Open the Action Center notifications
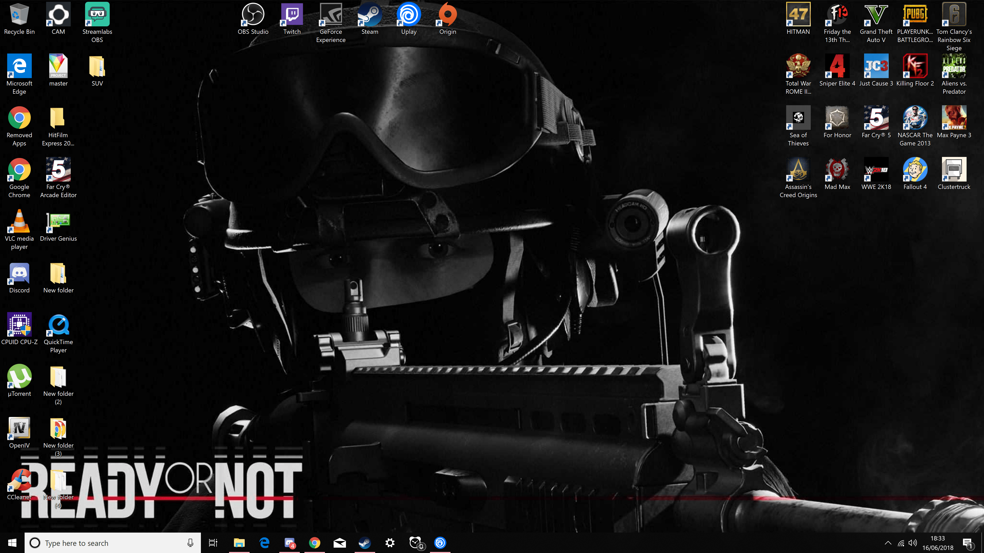This screenshot has height=553, width=984. click(968, 543)
